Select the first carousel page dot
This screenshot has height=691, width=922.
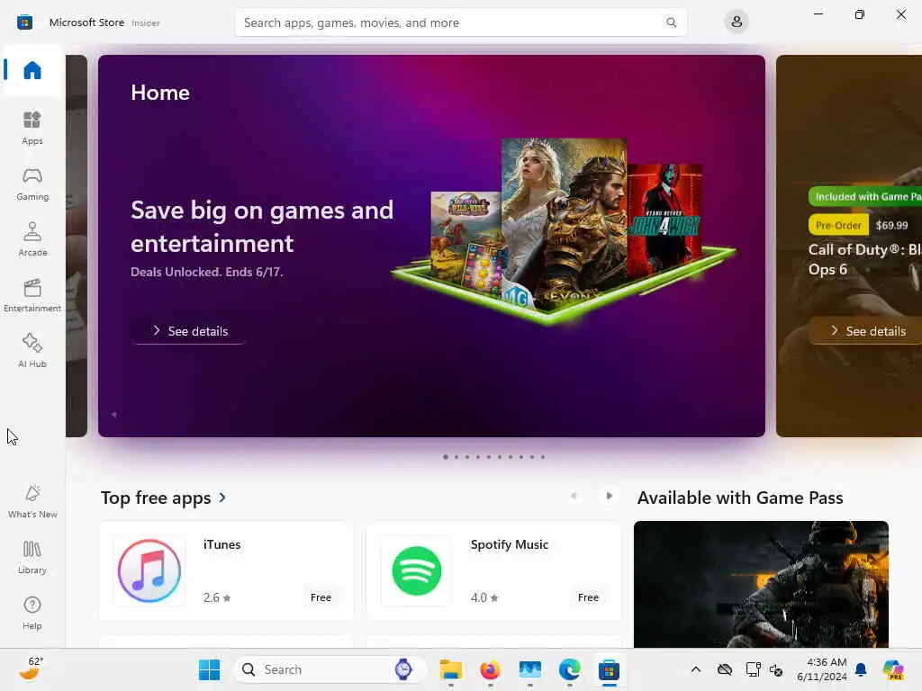(x=446, y=456)
